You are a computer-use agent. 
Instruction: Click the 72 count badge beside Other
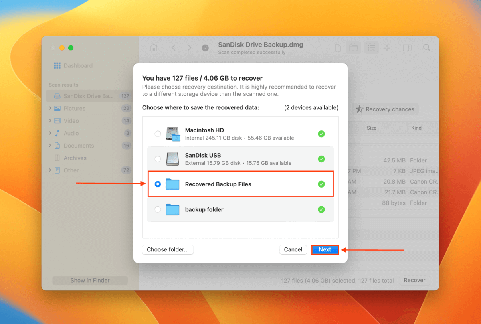pos(126,170)
